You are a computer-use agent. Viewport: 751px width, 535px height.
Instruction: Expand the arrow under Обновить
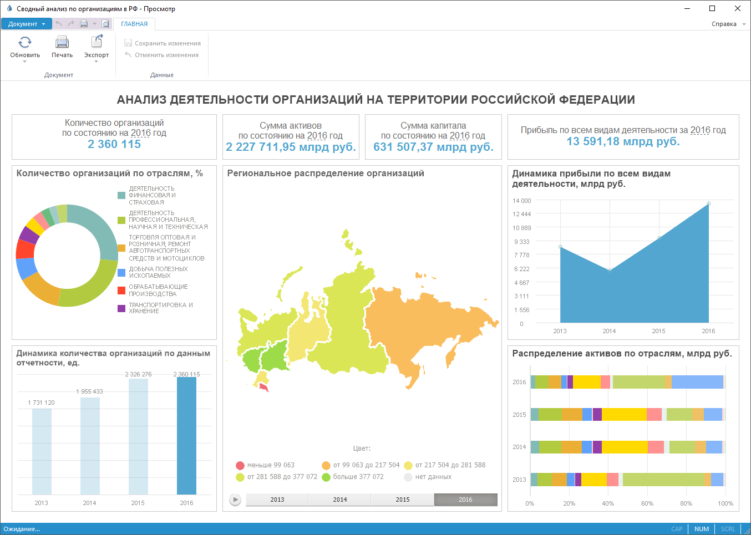(25, 62)
